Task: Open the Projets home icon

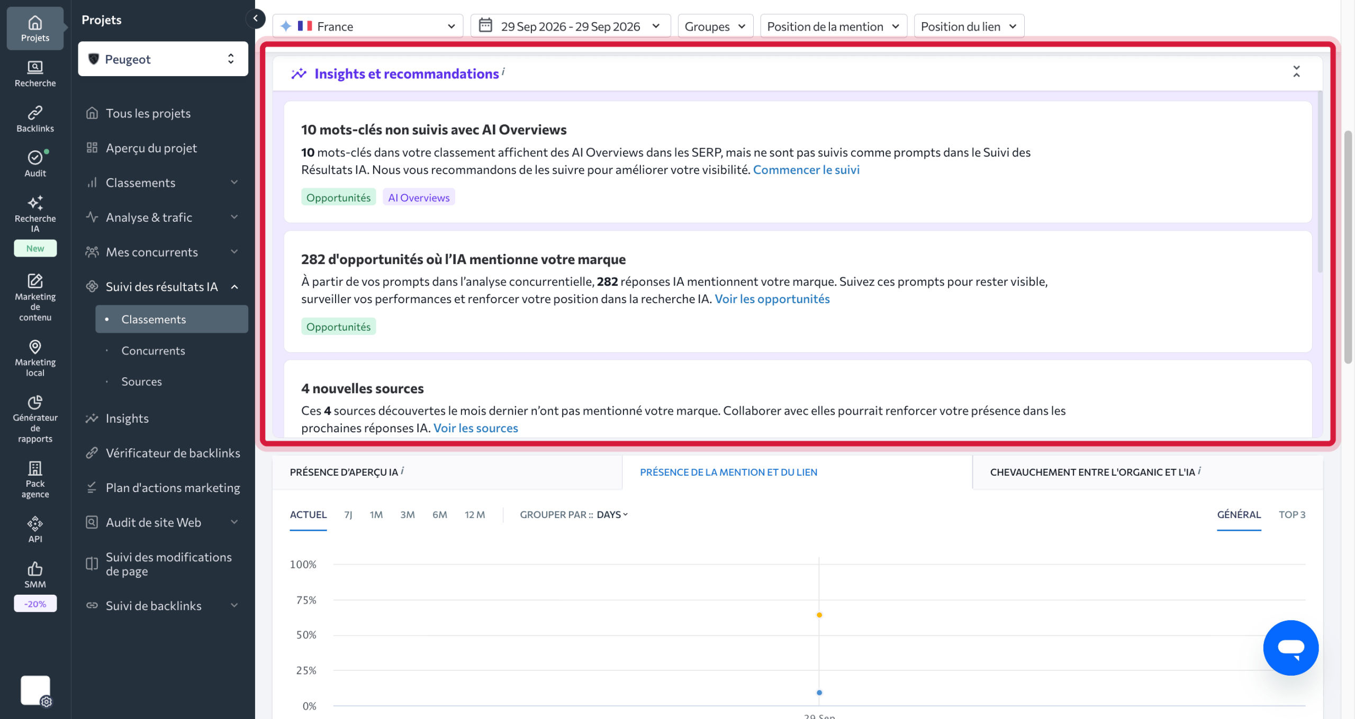Action: click(x=35, y=29)
